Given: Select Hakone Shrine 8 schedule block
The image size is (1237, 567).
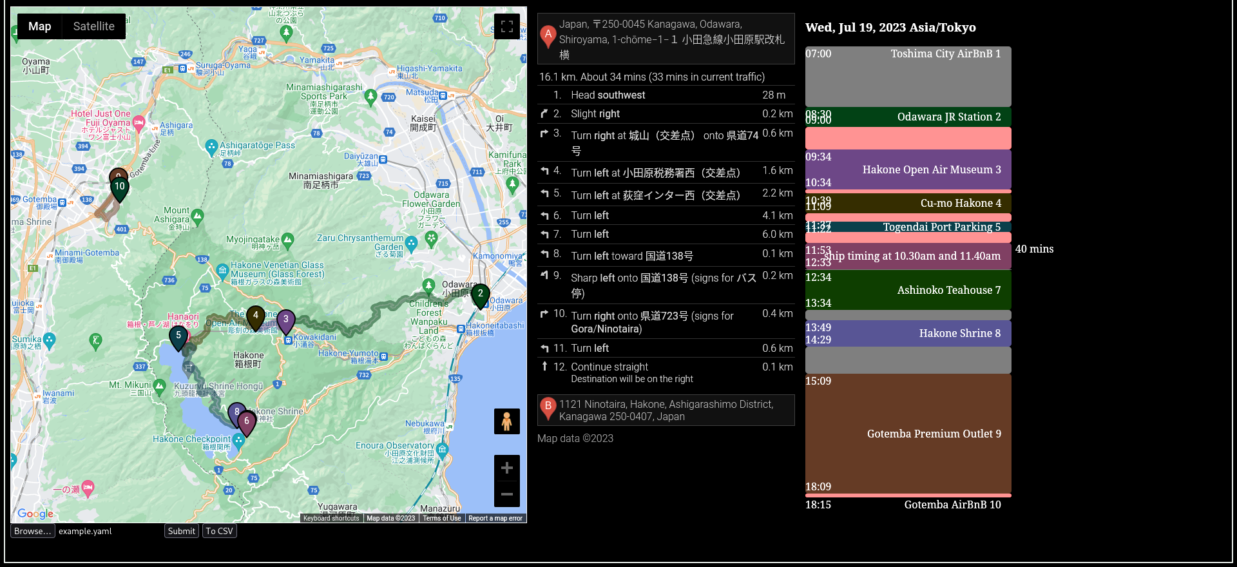Looking at the screenshot, I should (x=908, y=333).
